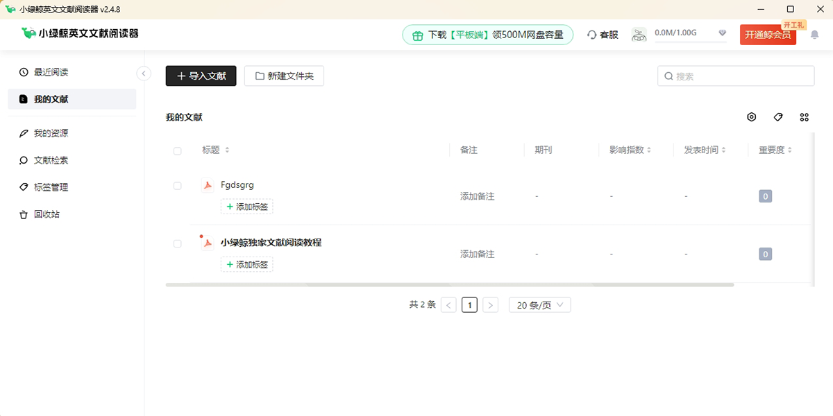This screenshot has width=833, height=416.
Task: Open the 20 条/页 page size dropdown
Action: (539, 304)
